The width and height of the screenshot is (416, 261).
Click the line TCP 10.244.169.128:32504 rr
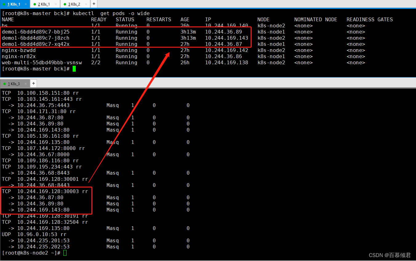(45, 222)
